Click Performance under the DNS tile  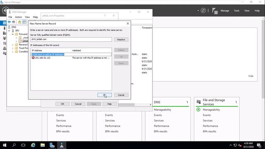(x=161, y=126)
